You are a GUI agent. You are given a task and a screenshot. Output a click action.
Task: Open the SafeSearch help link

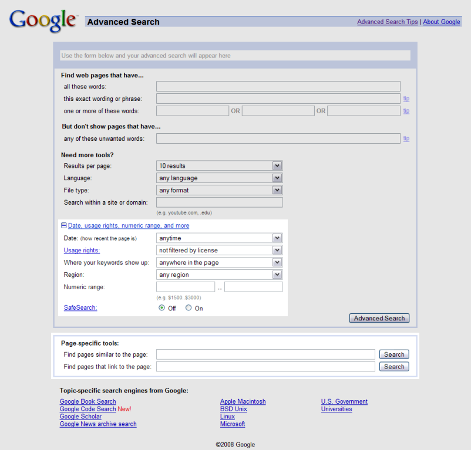[x=80, y=307]
